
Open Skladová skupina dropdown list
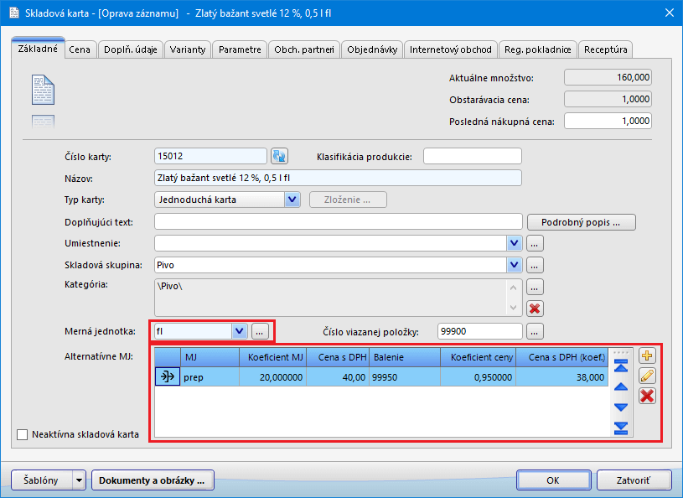tap(515, 265)
